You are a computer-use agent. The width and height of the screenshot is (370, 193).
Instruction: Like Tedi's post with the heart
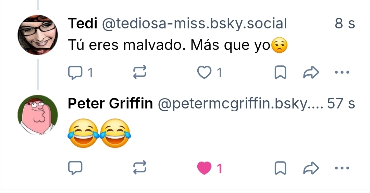(x=205, y=73)
